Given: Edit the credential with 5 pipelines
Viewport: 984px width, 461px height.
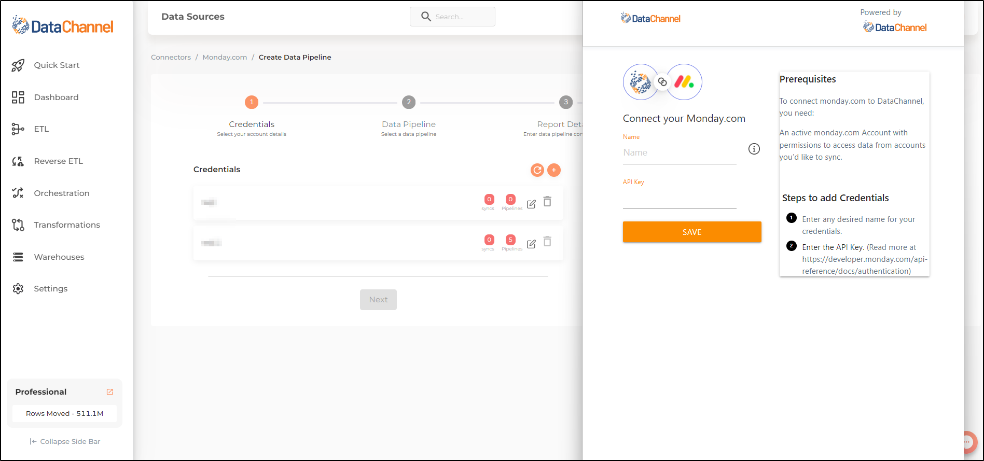Looking at the screenshot, I should click(x=531, y=244).
